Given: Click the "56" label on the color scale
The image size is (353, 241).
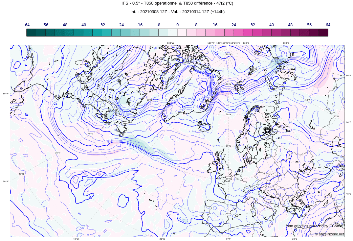Looking at the screenshot, I should tap(309, 25).
